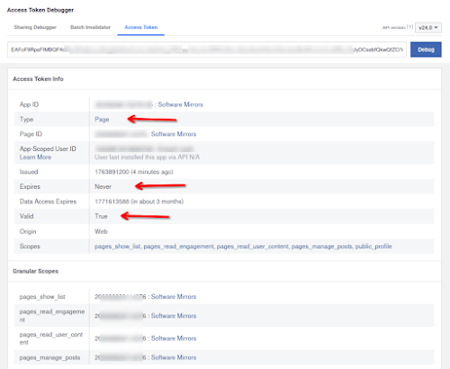Click 'User last installed this app via API N/A'
450x369 pixels.
click(147, 157)
